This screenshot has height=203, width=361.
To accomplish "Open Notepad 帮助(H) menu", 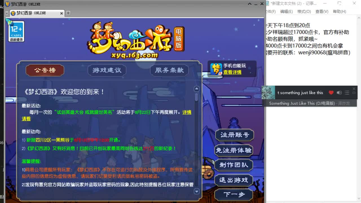I will pos(340,12).
